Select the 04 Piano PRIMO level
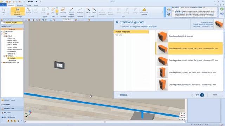 (12, 45)
